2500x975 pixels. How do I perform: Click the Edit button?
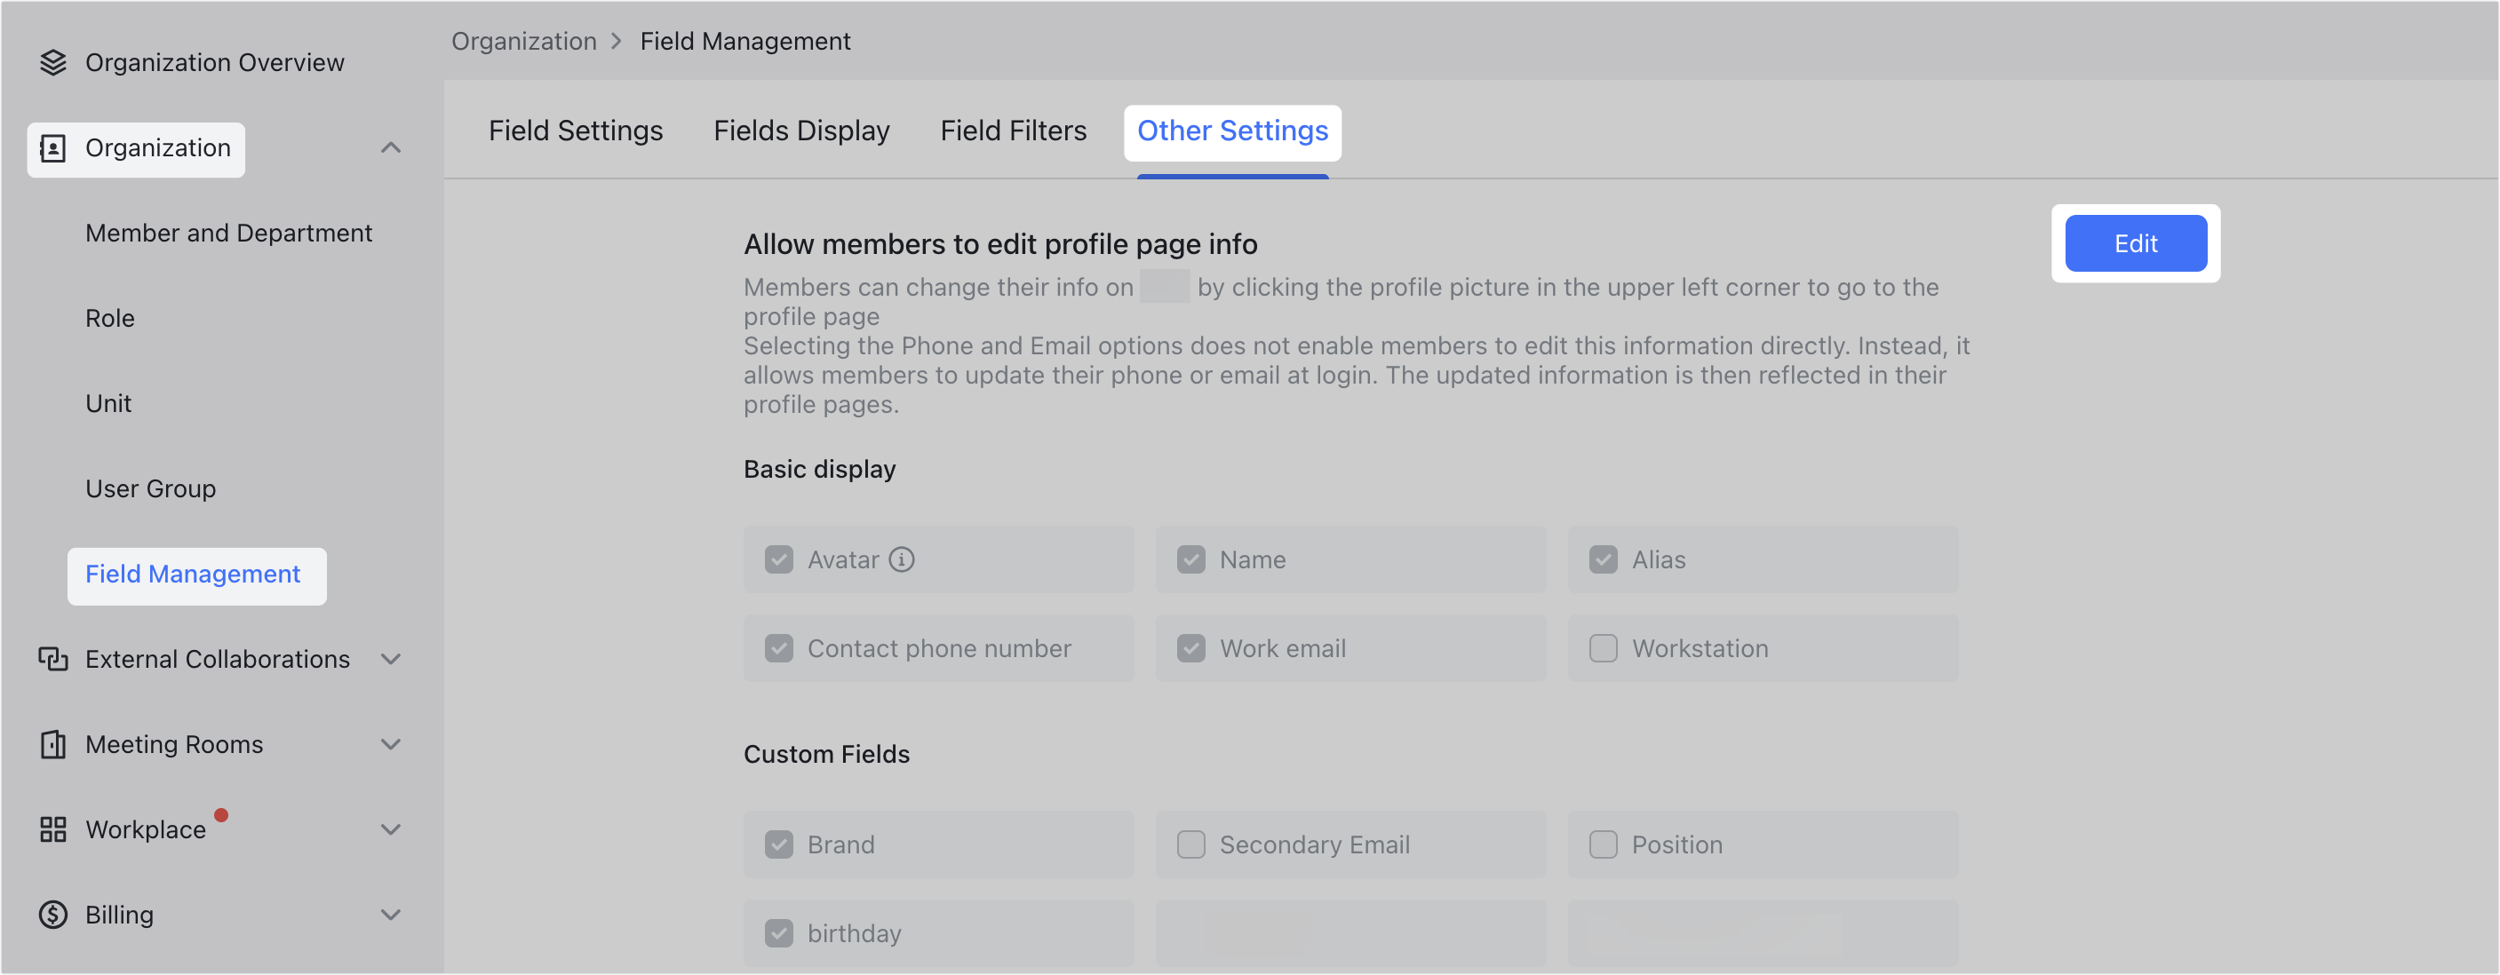(x=2135, y=242)
